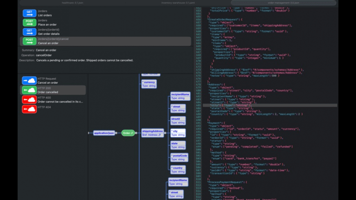
Task: Select the postalCode property node
Action: click(x=179, y=158)
